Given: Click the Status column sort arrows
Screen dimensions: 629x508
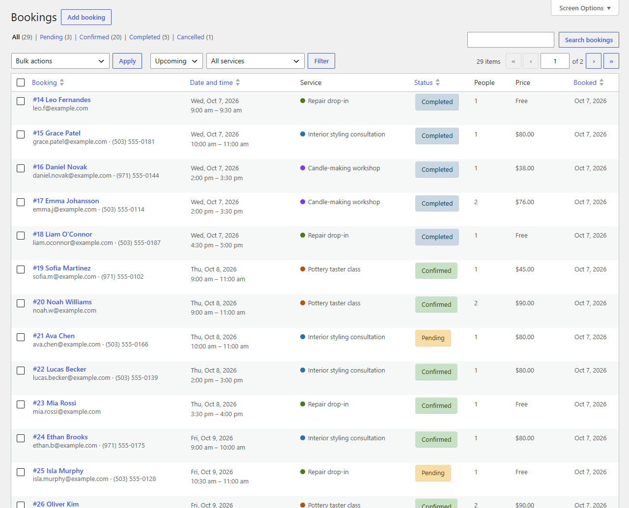Looking at the screenshot, I should point(438,82).
